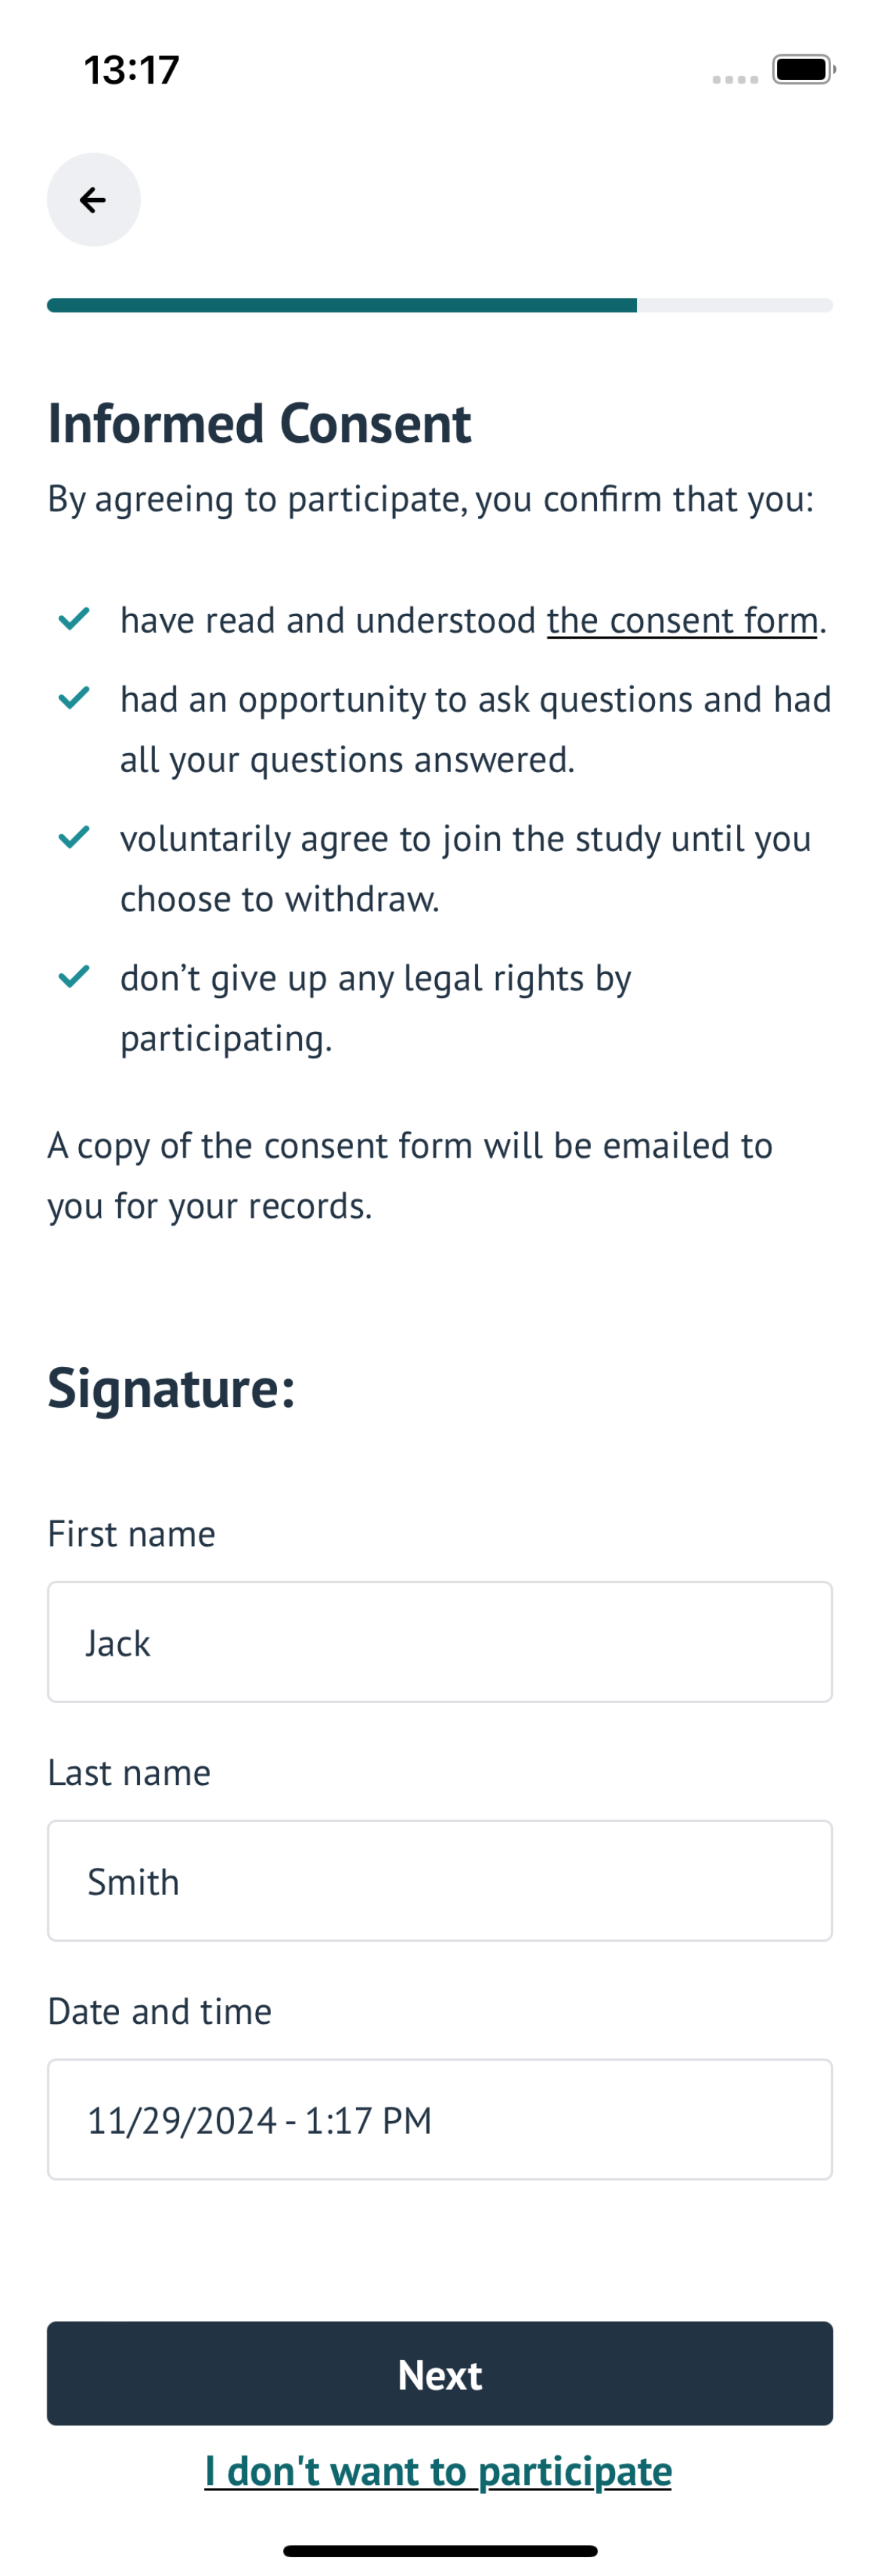Click the Last name label
The width and height of the screenshot is (880, 2576).
(129, 1773)
